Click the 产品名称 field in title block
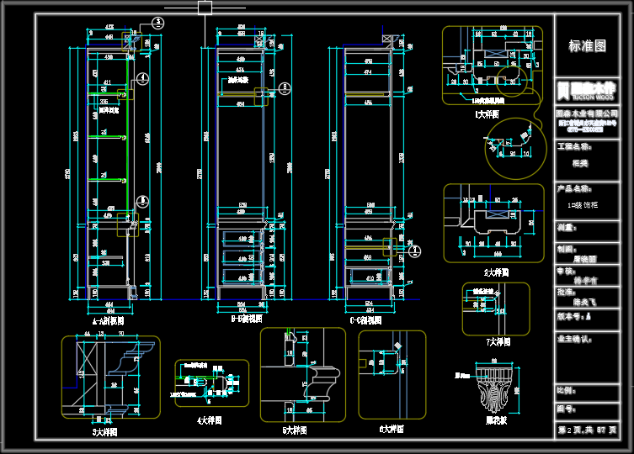This screenshot has height=454, width=634. pyautogui.click(x=587, y=201)
